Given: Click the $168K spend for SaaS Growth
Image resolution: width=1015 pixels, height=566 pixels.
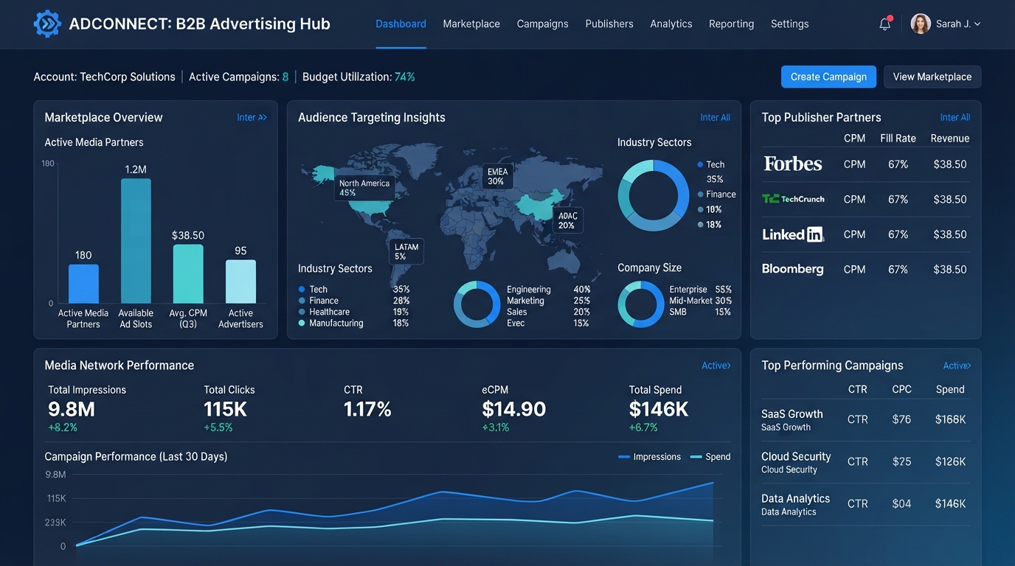Looking at the screenshot, I should click(950, 419).
